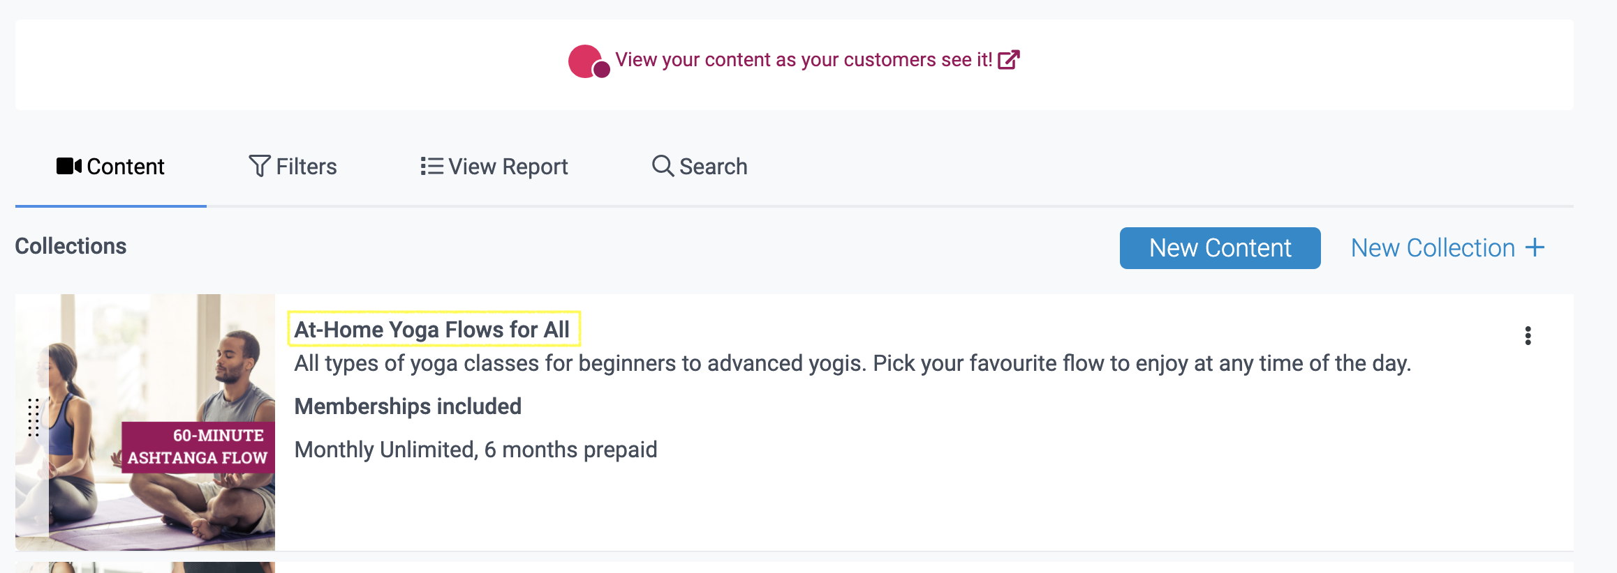Click the New Collection link
Image resolution: width=1617 pixels, height=573 pixels.
pyautogui.click(x=1433, y=248)
